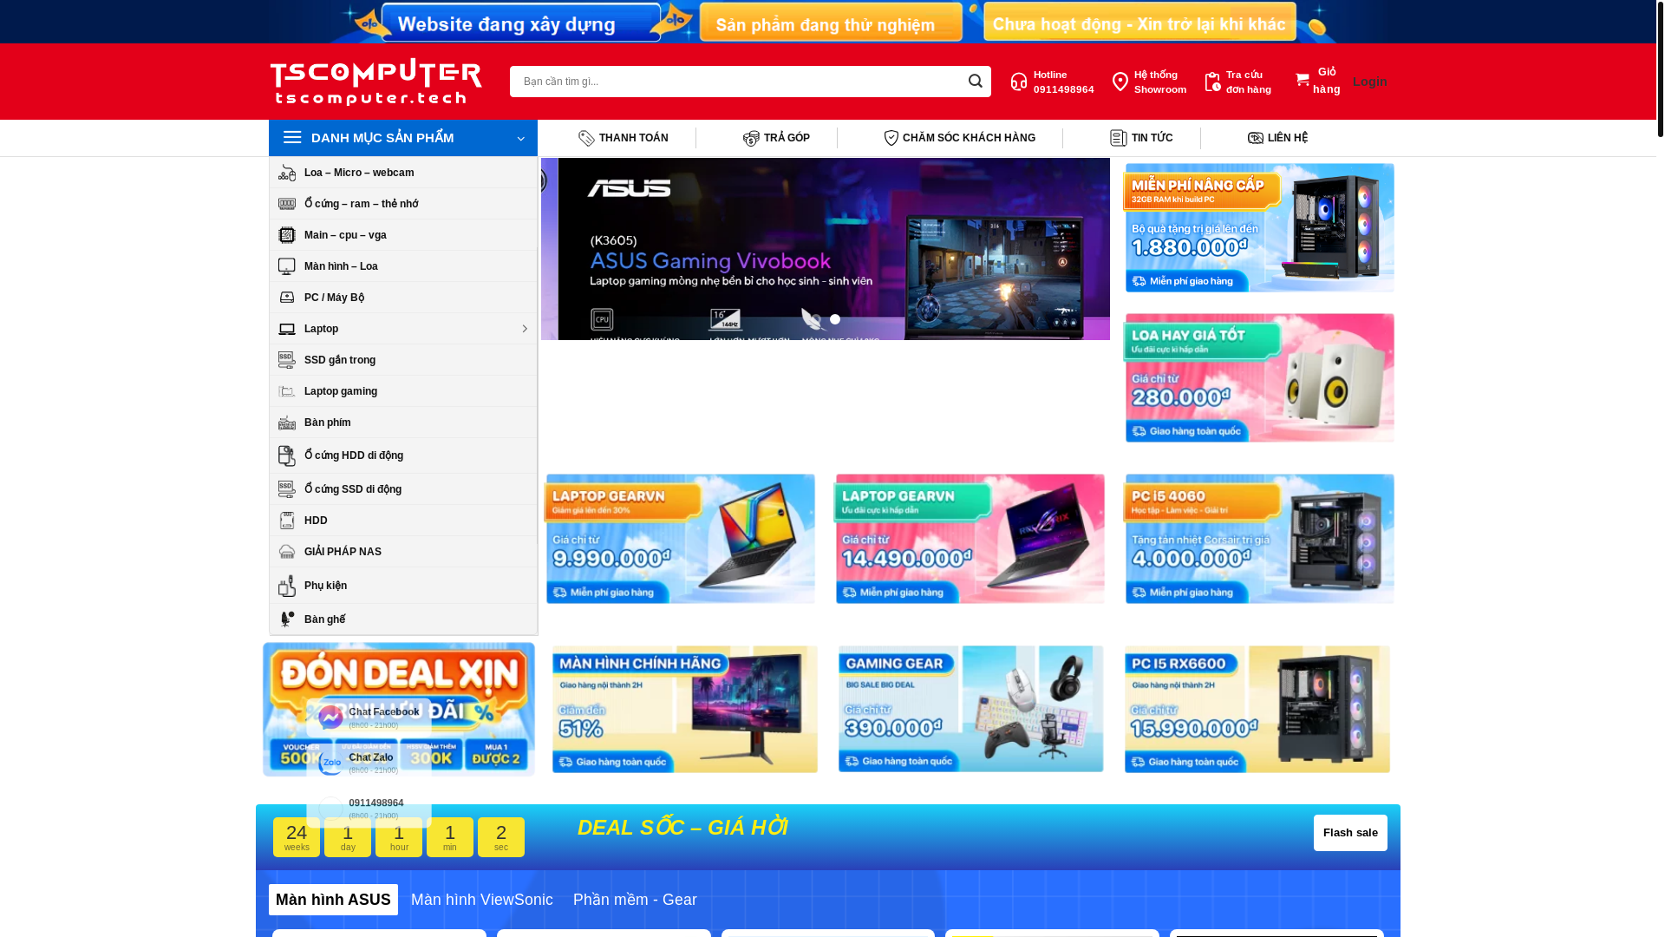The width and height of the screenshot is (1665, 937).
Task: Click the hamburger menu icon in category header
Action: click(x=292, y=138)
